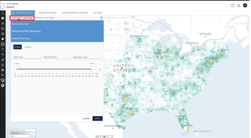Click the vehicle traffic icon in sidebar
Image resolution: width=251 pixels, height=138 pixels.
click(3, 60)
